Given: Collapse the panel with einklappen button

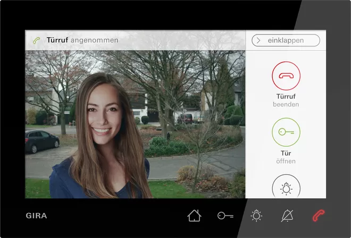Looking at the screenshot, I should pos(286,40).
